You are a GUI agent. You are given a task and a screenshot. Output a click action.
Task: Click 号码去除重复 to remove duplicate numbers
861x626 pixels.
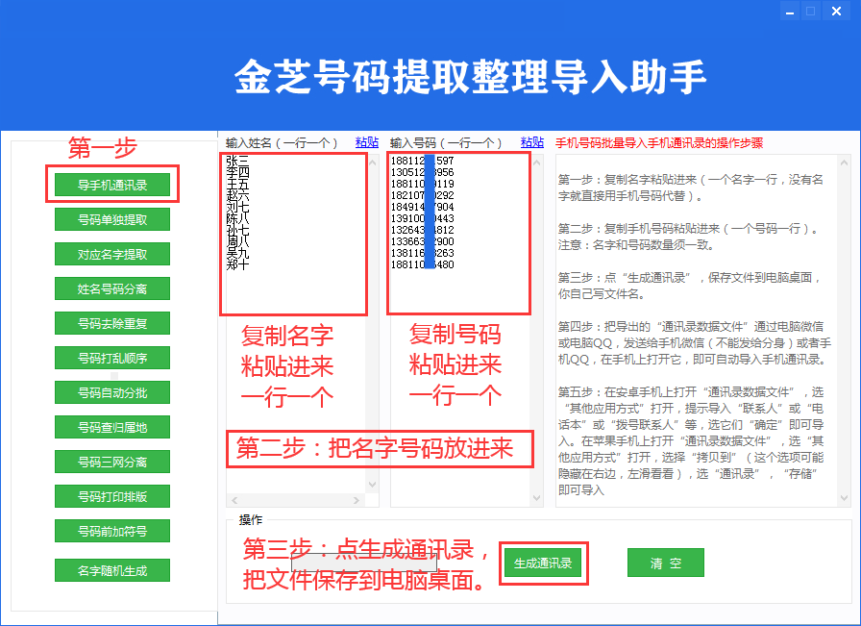pos(112,323)
